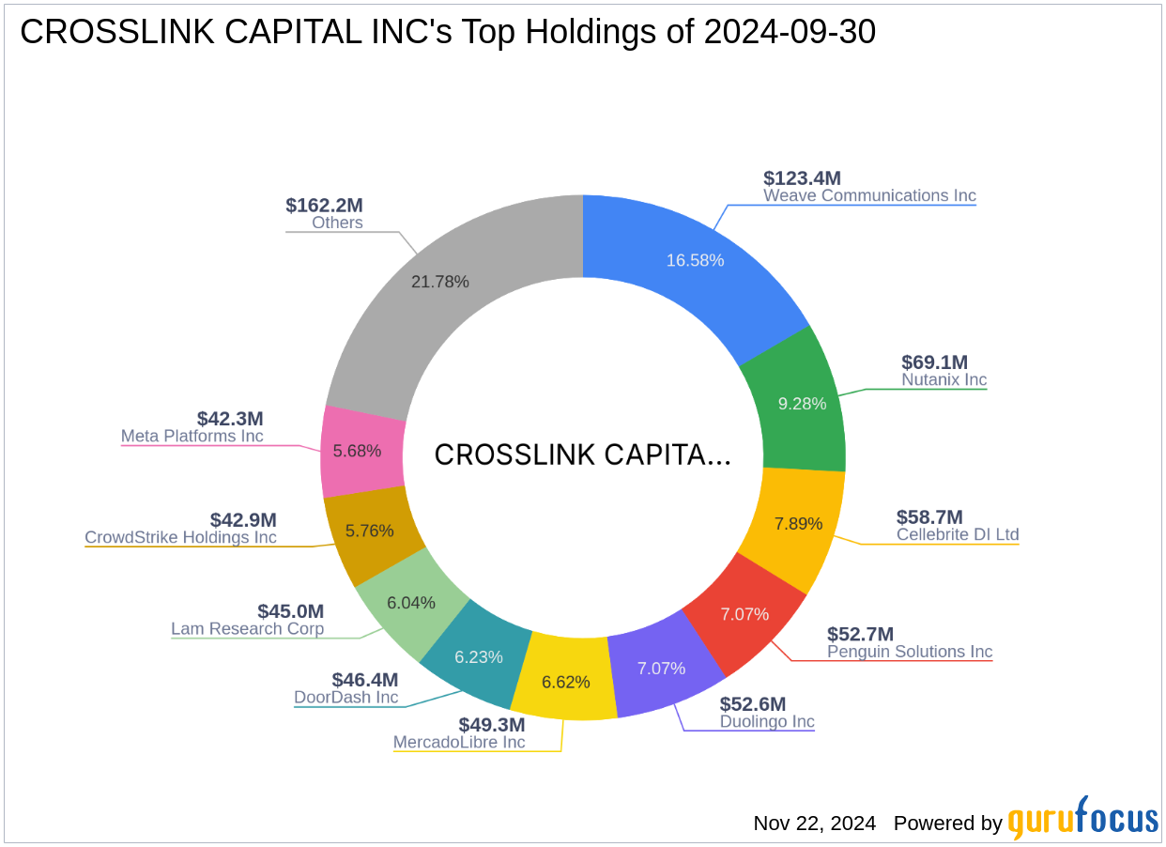The height and width of the screenshot is (847, 1166).
Task: Click the Duolingo Inc label
Action: tap(767, 722)
